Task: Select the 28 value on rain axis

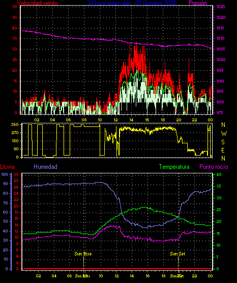Action: pyautogui.click(x=16, y=181)
